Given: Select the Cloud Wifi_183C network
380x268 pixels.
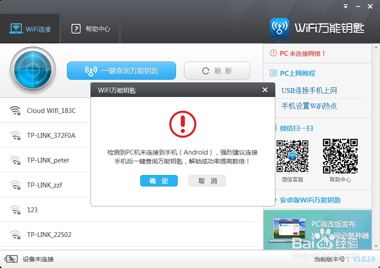Looking at the screenshot, I should tap(45, 110).
